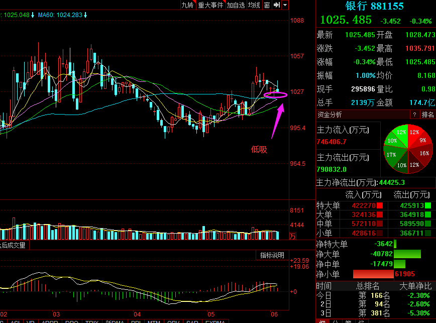Open the dropdown arrow at toolbar's right end

(x=285, y=5)
